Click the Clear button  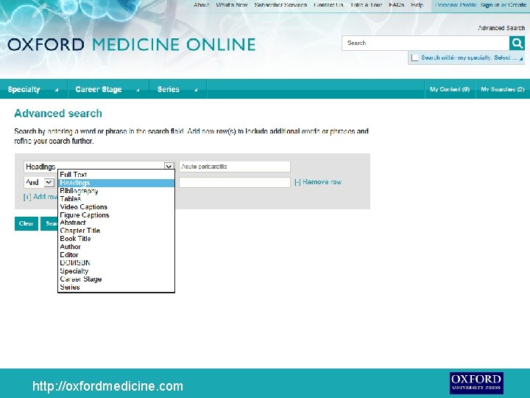pos(26,224)
